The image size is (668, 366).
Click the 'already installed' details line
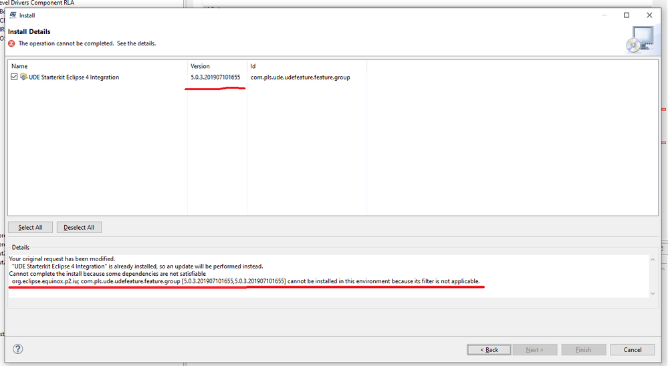coord(138,266)
